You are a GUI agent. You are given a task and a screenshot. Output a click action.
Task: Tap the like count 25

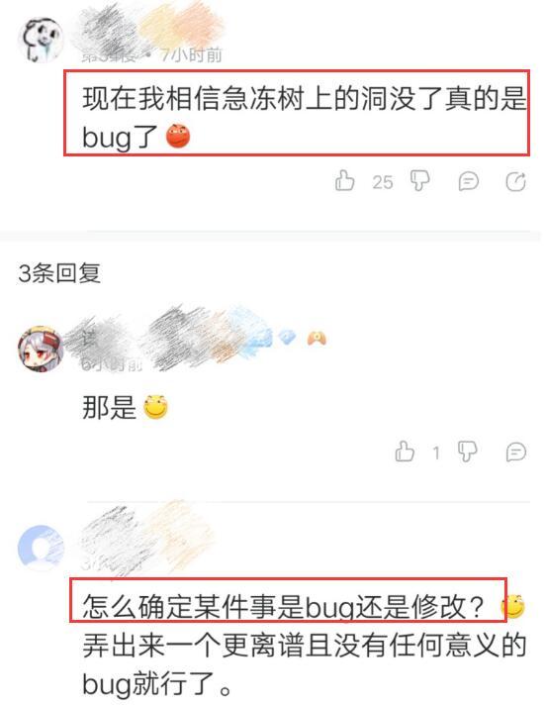pos(383,182)
